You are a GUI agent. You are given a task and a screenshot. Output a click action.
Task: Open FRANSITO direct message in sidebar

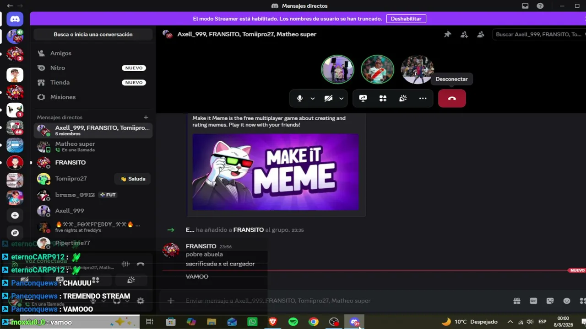pos(93,162)
